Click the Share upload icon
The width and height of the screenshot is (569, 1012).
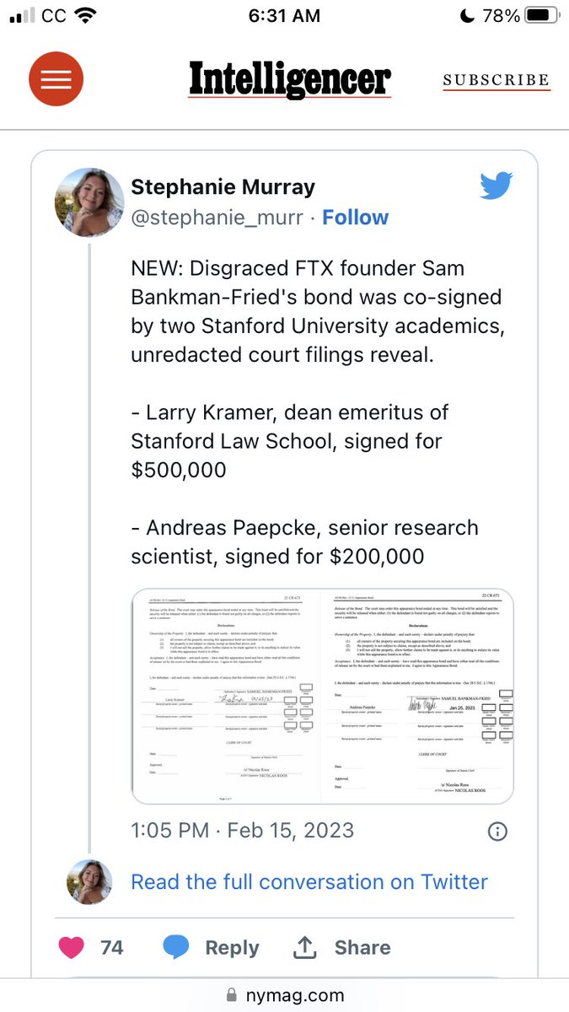pos(305,947)
